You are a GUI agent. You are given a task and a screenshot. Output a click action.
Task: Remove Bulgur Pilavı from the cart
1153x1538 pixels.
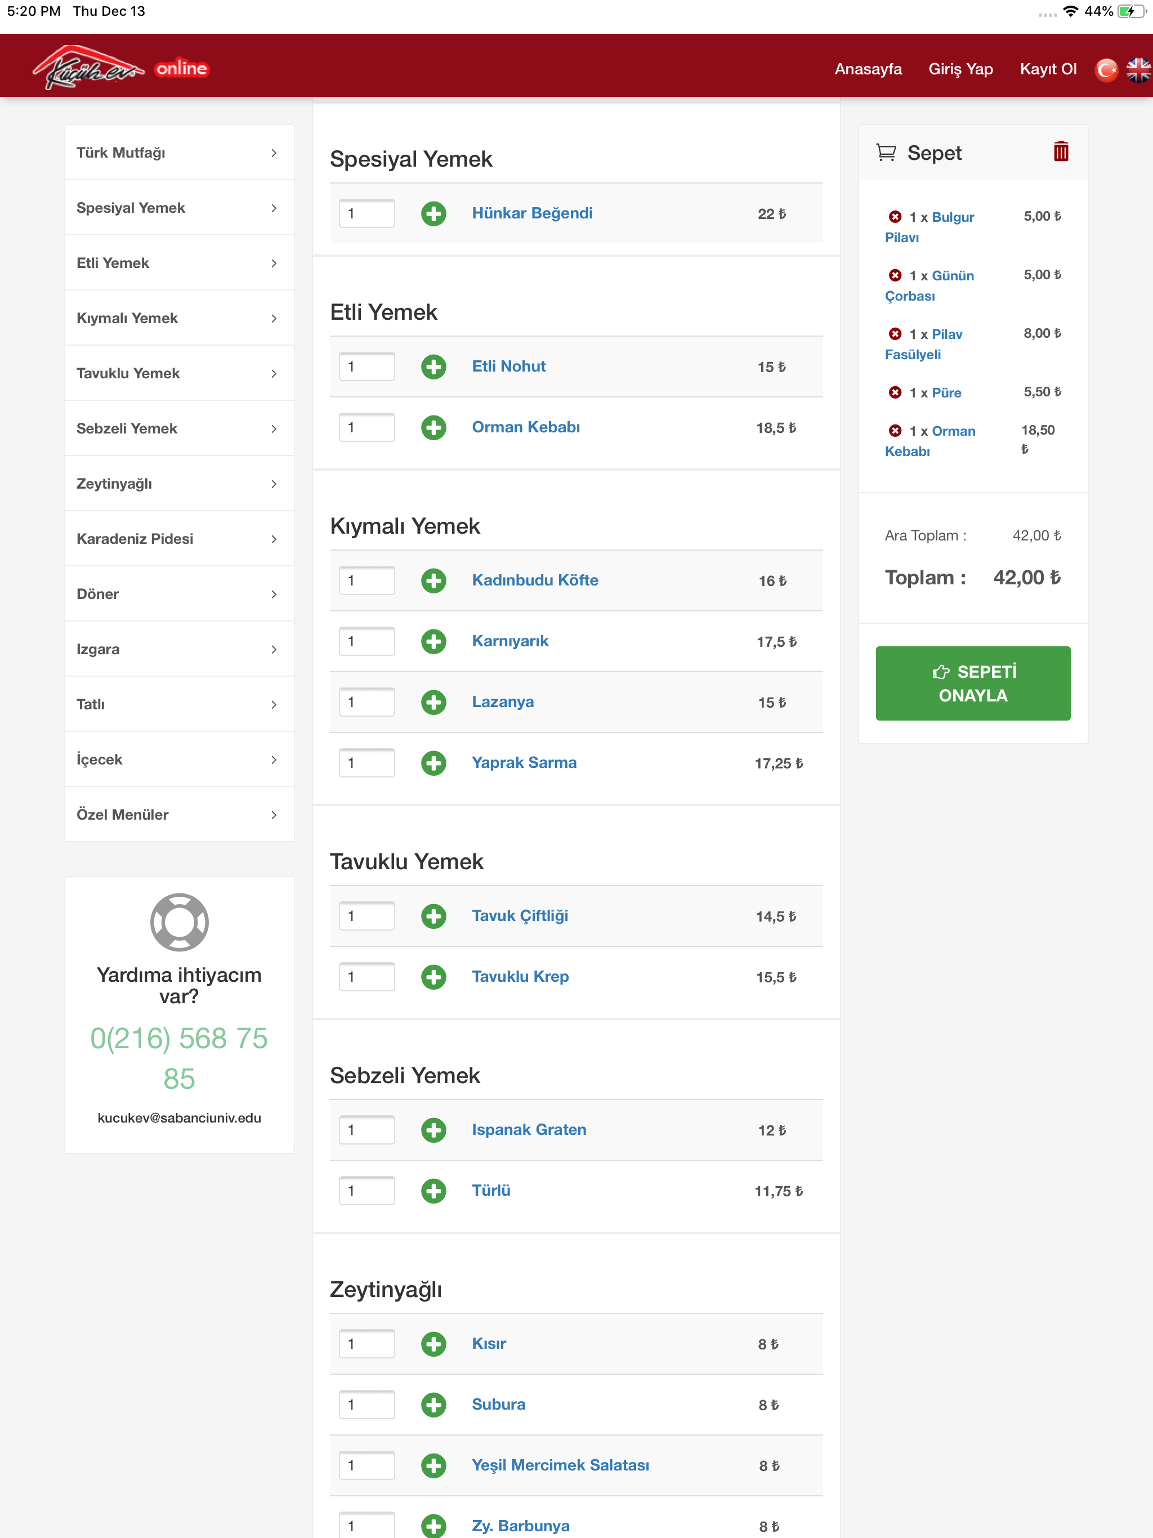(895, 217)
